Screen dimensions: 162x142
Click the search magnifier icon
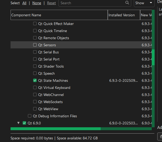pyautogui.click(x=127, y=3)
